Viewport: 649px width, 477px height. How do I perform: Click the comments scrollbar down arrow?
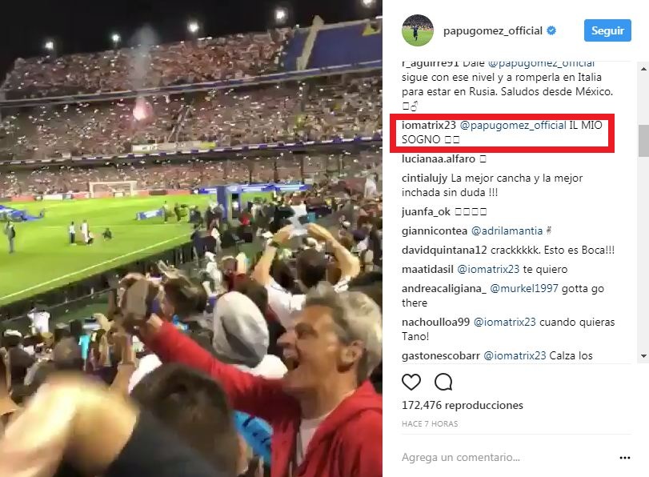[x=643, y=355]
